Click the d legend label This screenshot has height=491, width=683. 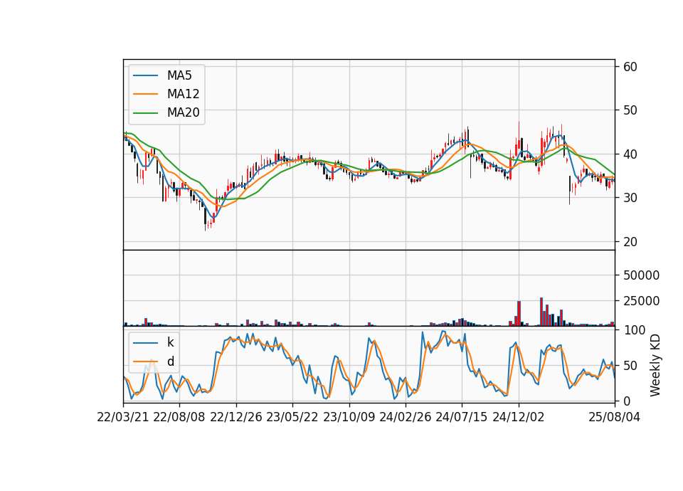tap(170, 361)
